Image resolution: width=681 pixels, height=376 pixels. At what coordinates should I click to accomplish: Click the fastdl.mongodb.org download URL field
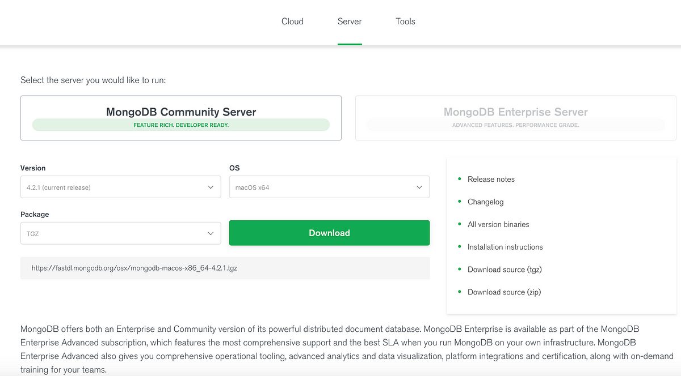[x=225, y=268]
